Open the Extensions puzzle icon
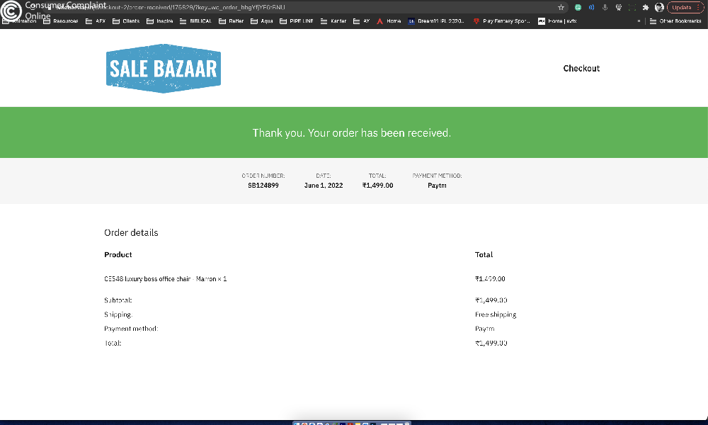The height and width of the screenshot is (425, 708). pos(645,7)
